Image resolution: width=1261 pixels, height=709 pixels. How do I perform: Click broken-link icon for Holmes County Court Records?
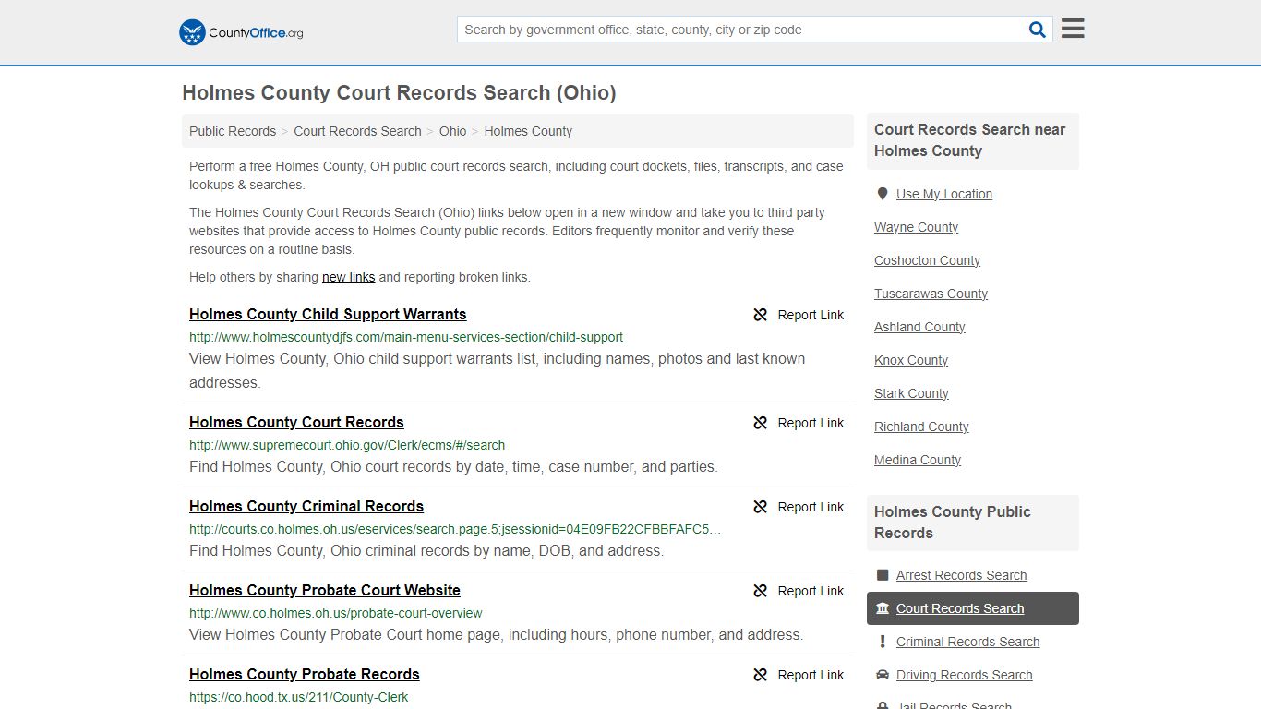tap(761, 423)
